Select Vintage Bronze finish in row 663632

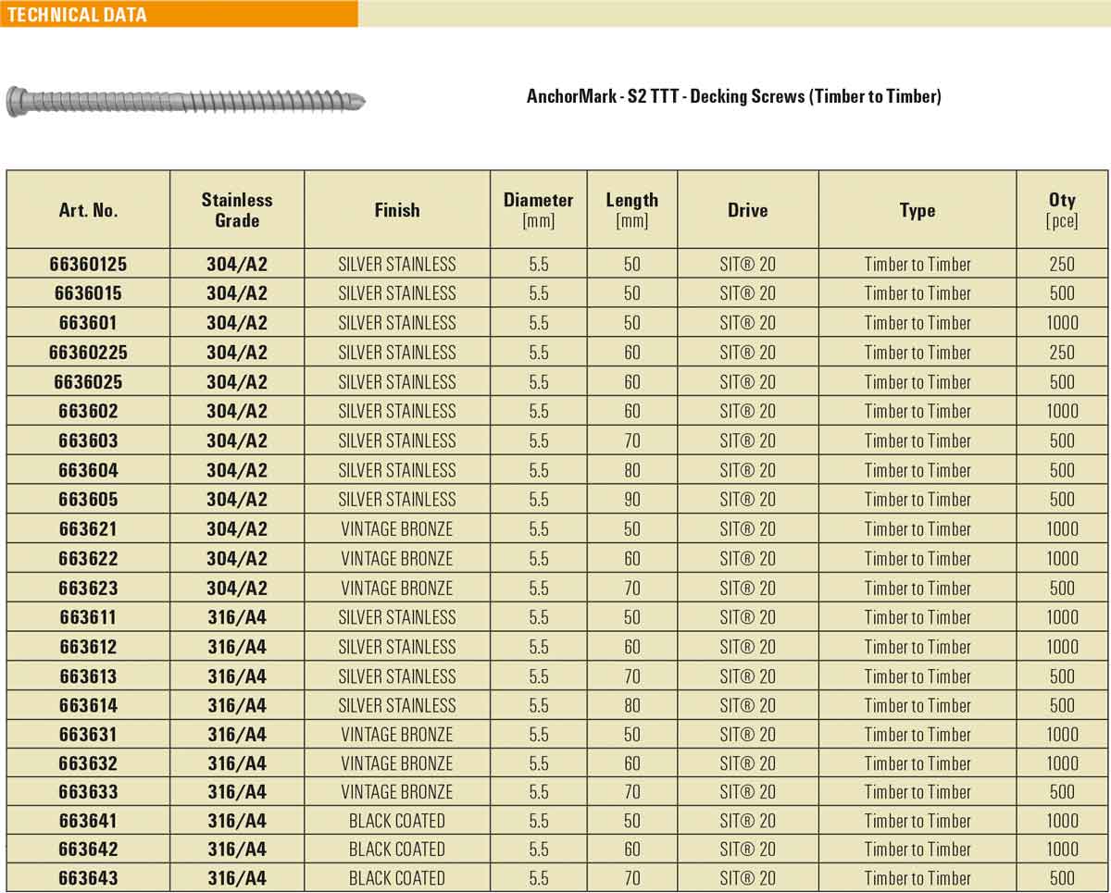[396, 763]
